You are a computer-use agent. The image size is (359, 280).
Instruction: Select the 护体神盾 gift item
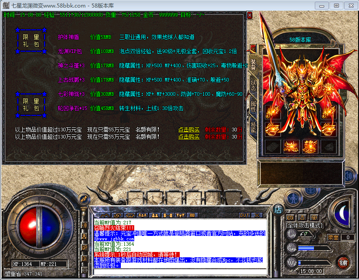[x=69, y=37]
